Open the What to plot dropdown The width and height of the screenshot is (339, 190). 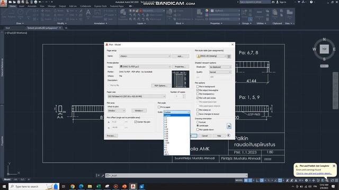click(117, 110)
